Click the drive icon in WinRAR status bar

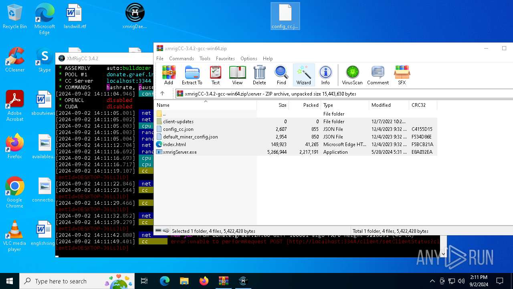[x=158, y=231]
